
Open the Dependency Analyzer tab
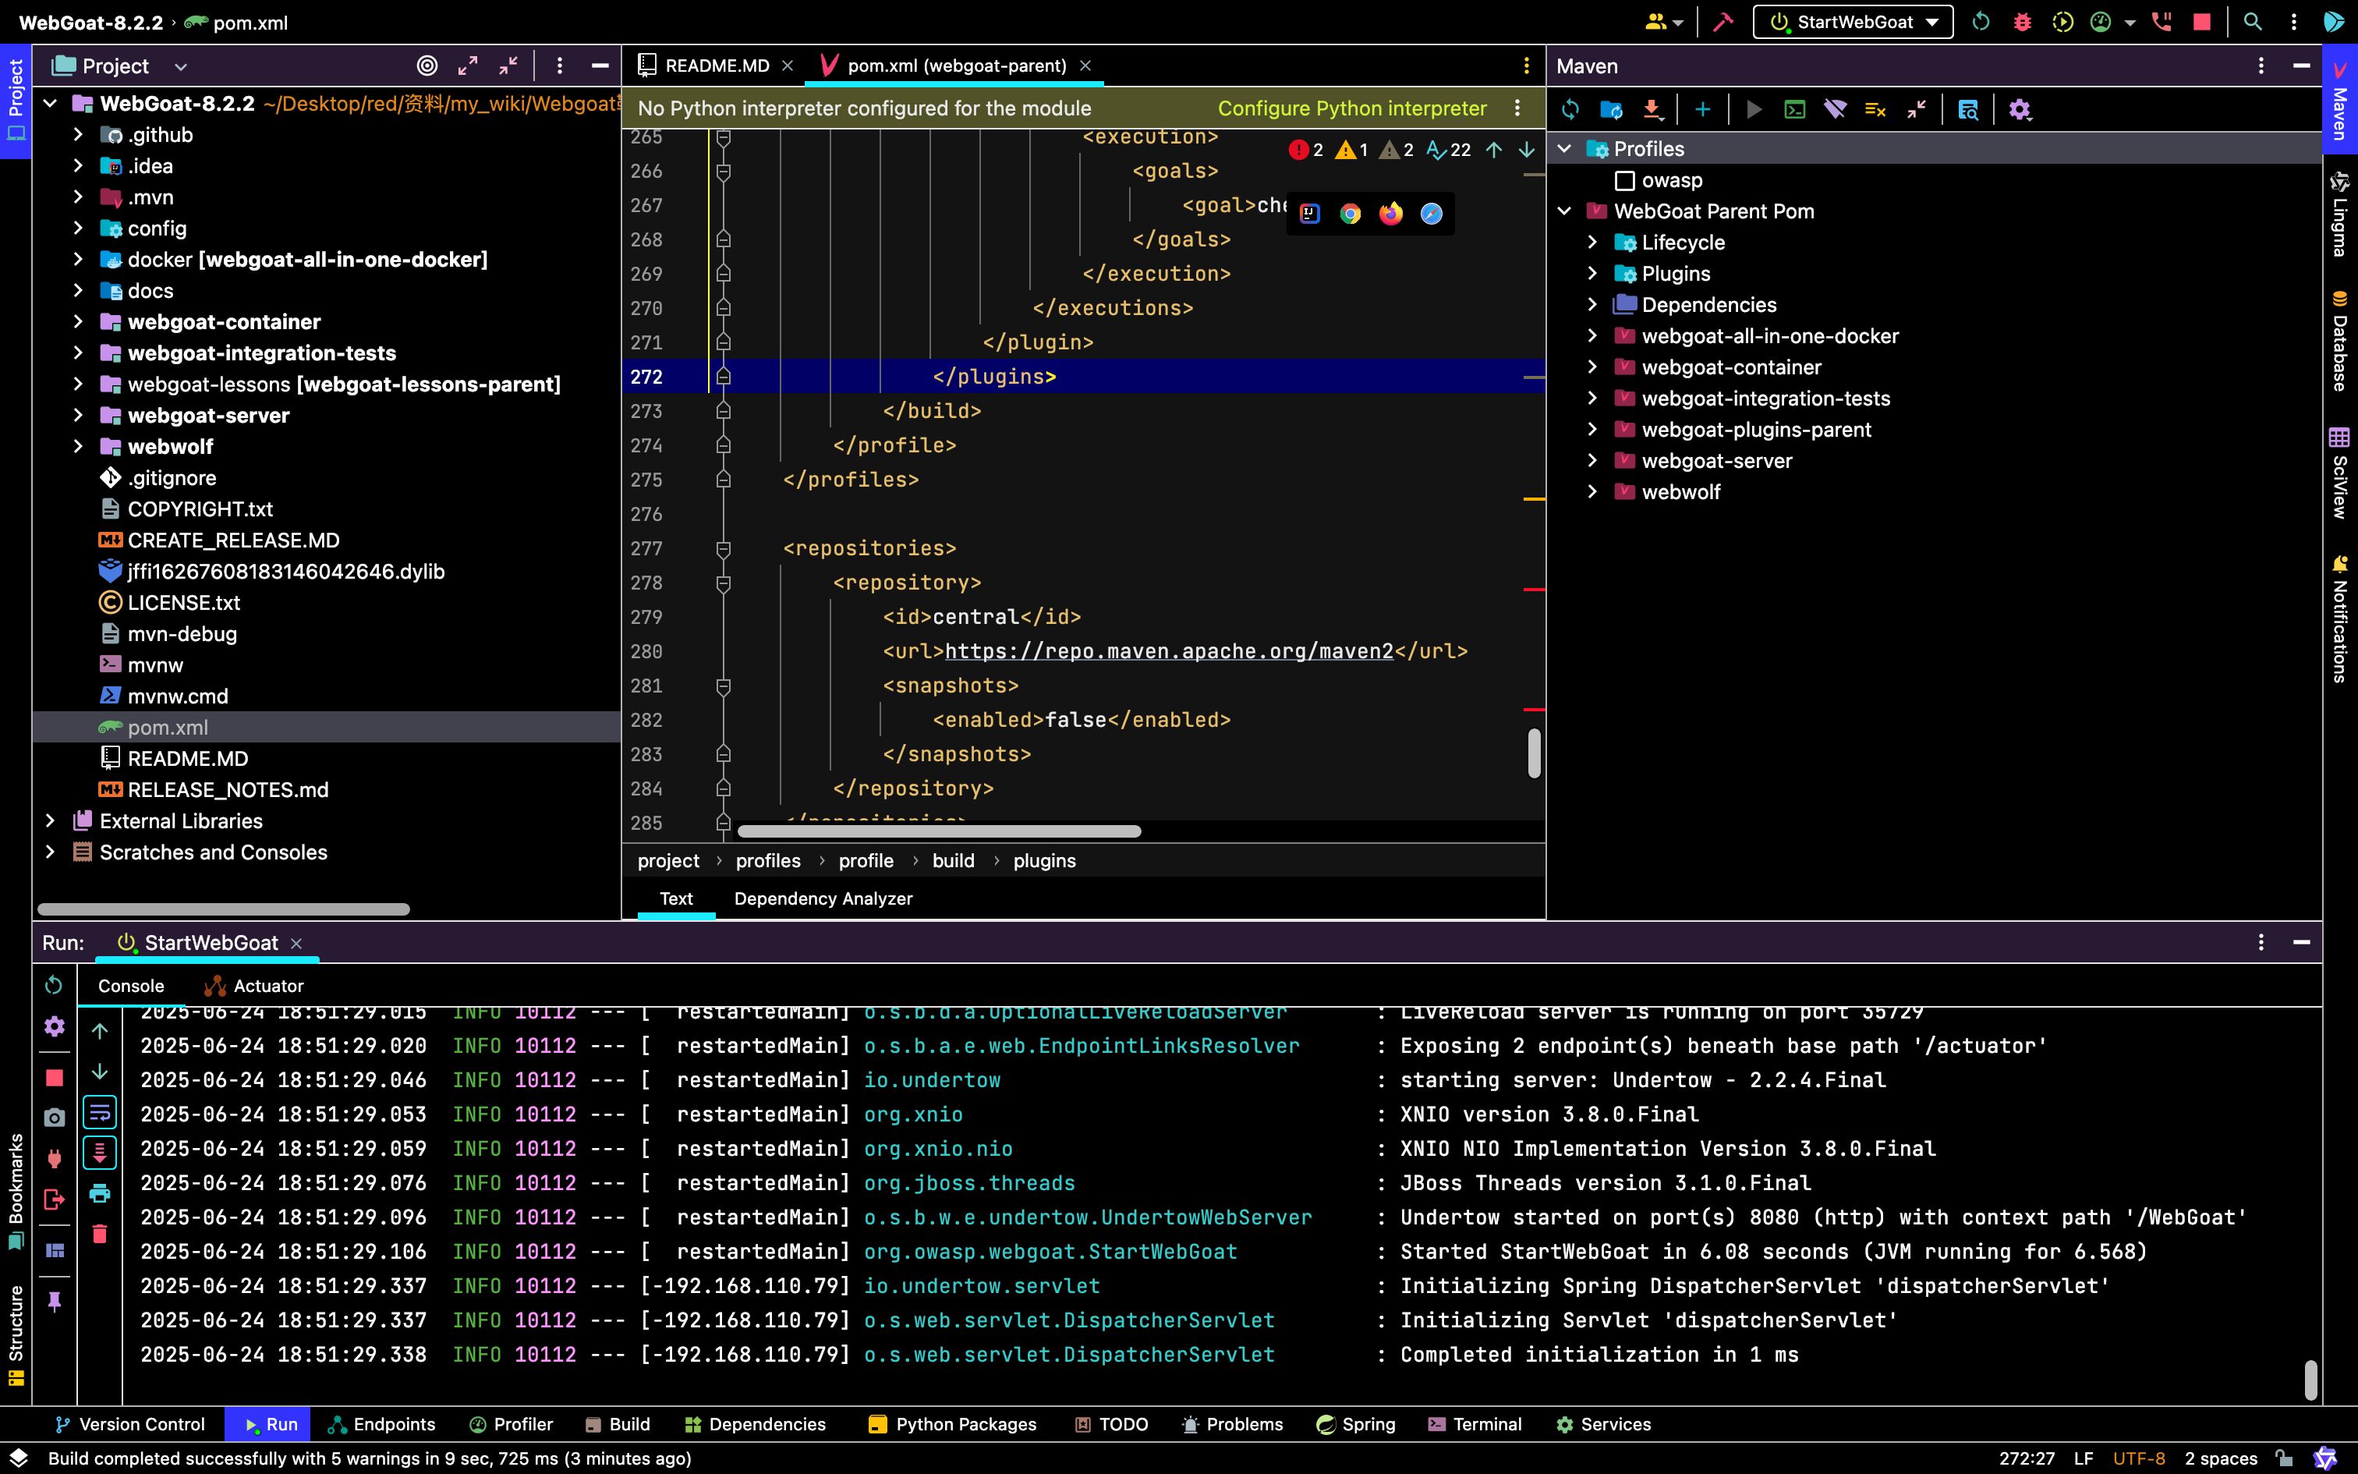(823, 898)
